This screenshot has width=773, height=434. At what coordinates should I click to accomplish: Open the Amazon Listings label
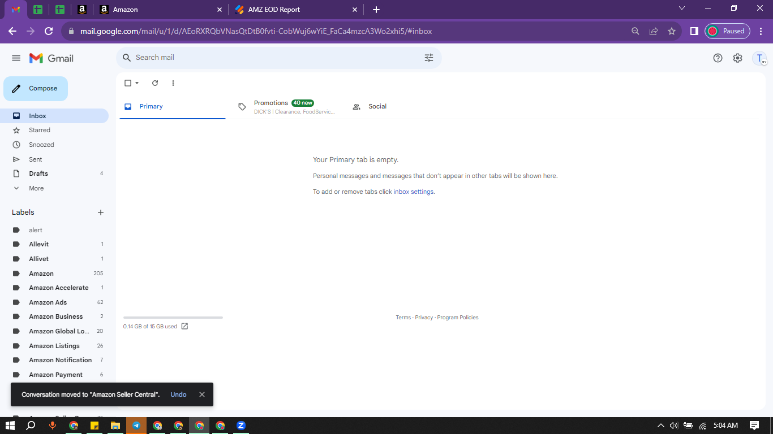pos(54,346)
